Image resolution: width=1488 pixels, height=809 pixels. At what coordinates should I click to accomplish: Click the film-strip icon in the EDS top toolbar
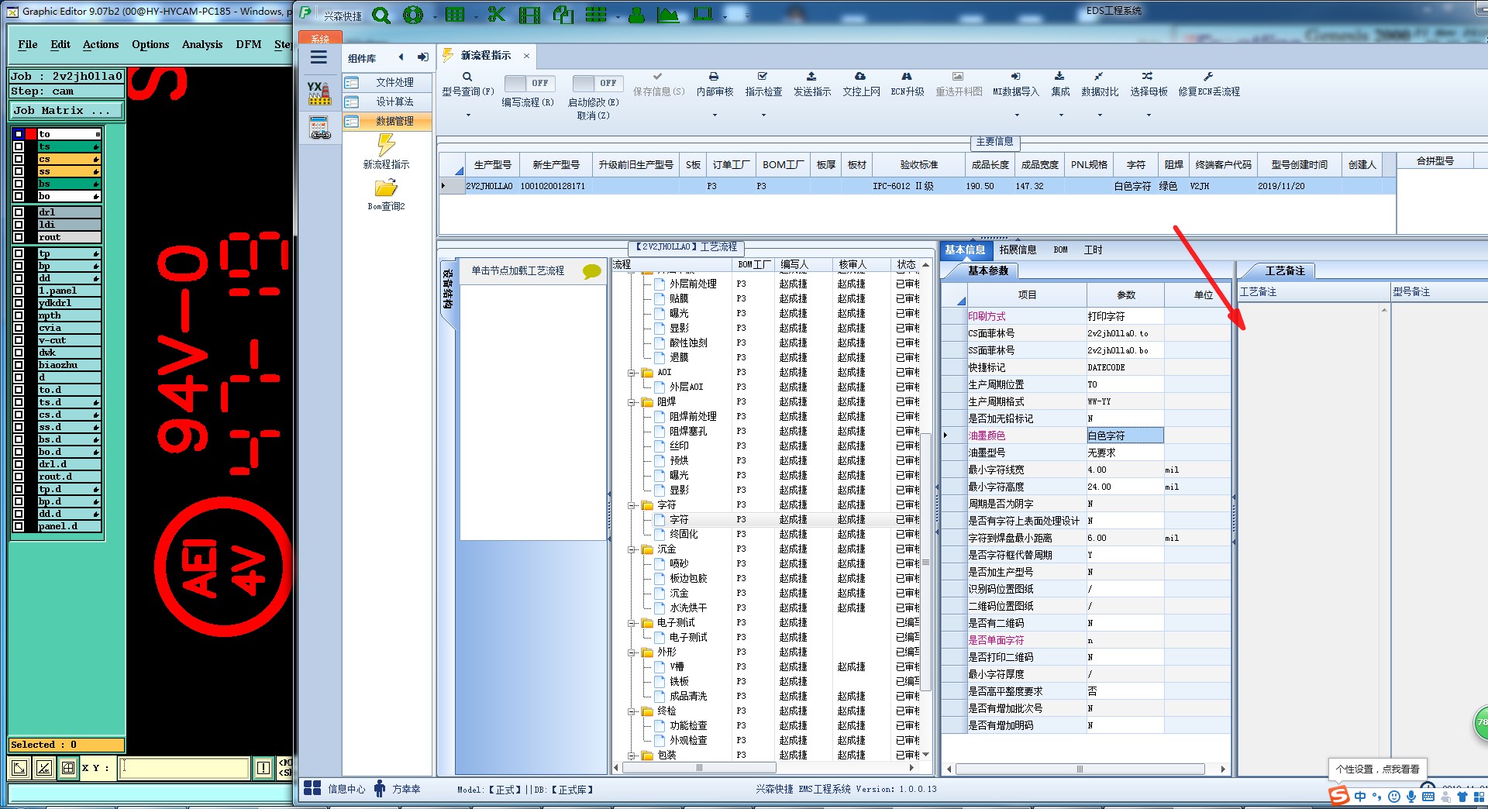tap(529, 15)
